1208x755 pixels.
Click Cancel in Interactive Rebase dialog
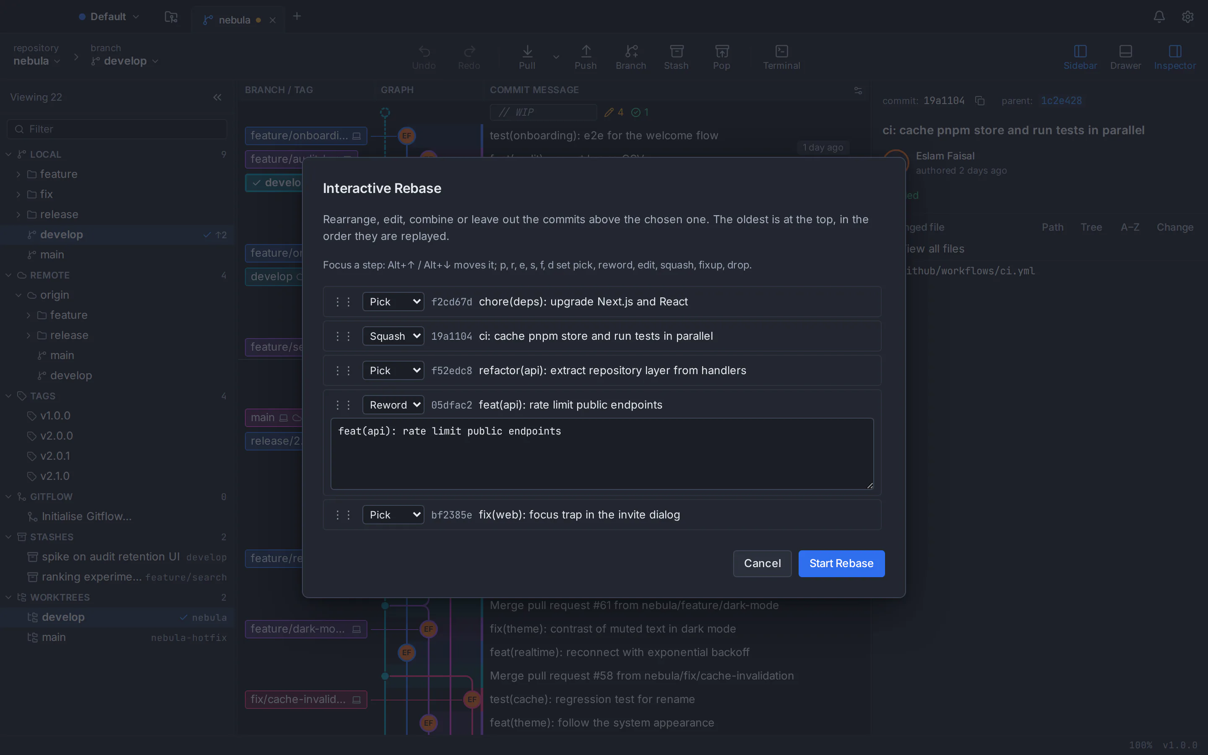tap(762, 563)
